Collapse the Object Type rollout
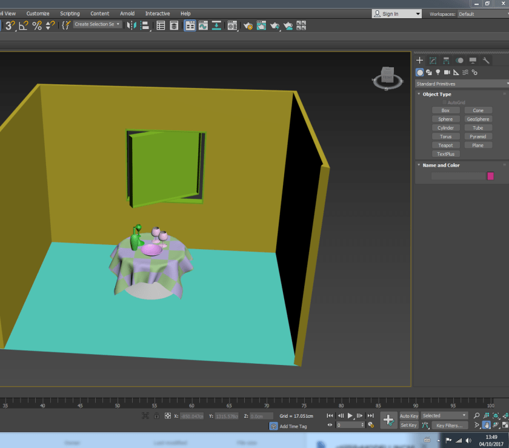Screen dimensions: 509x448 [x=436, y=95]
